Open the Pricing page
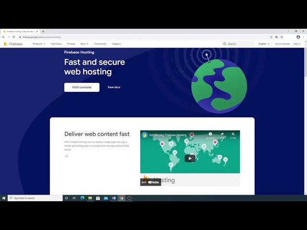Screen dimensions: 307x230 [71, 44]
